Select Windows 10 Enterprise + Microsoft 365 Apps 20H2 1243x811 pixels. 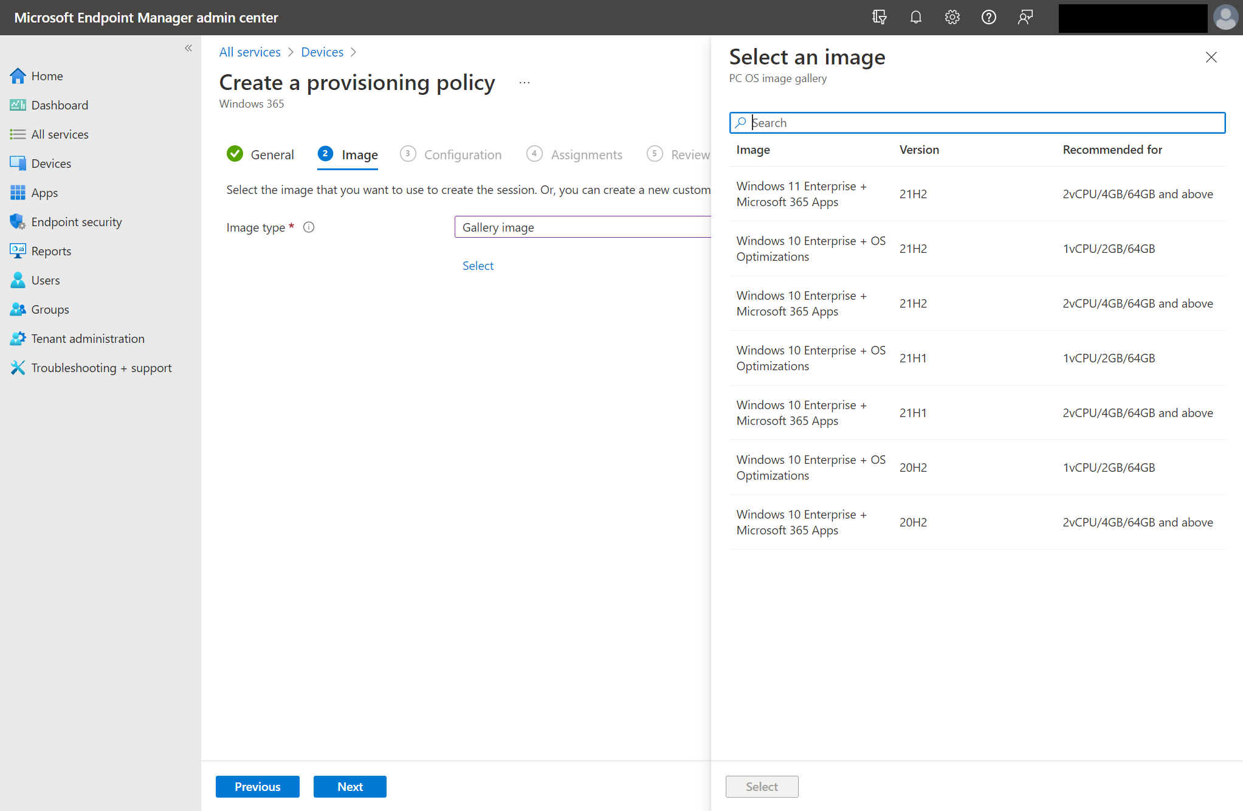click(x=977, y=522)
